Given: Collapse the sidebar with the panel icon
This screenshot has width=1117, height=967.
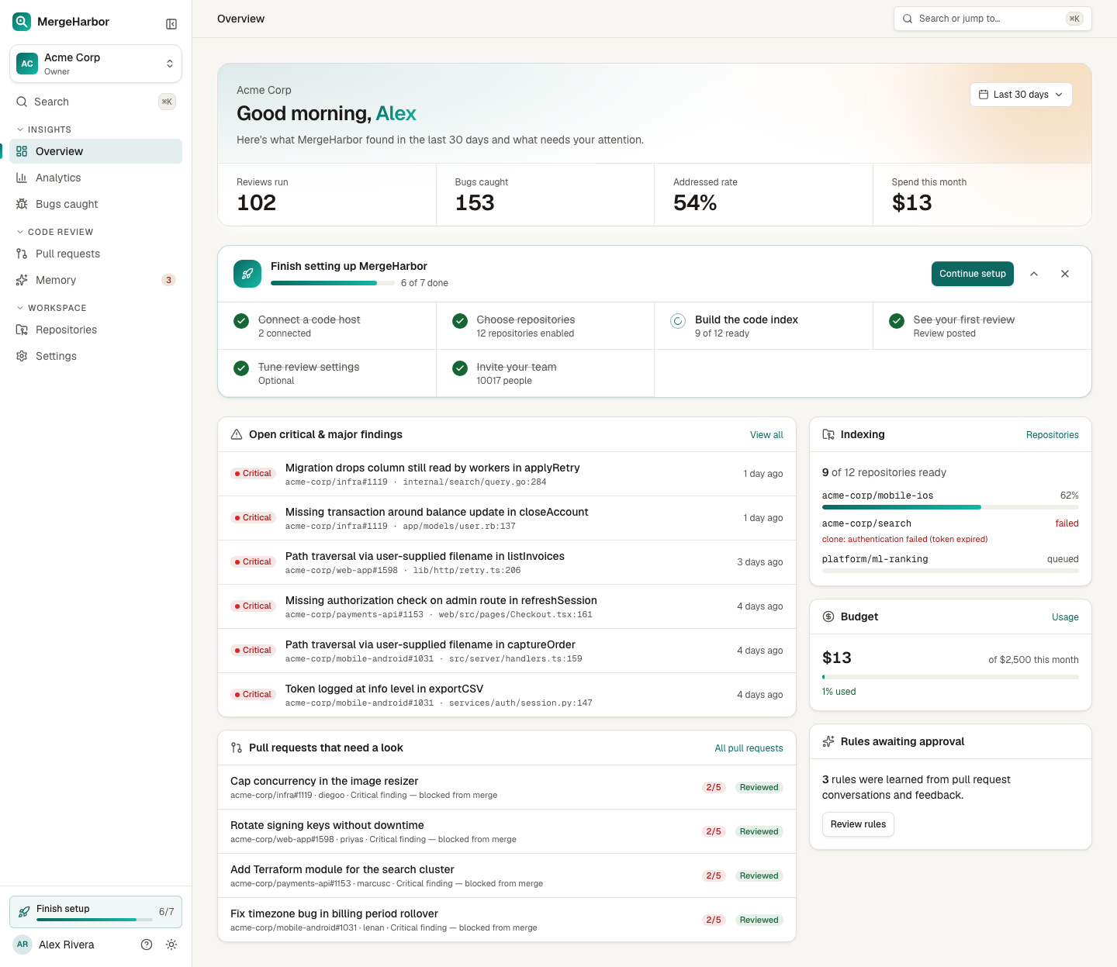Looking at the screenshot, I should [x=171, y=24].
